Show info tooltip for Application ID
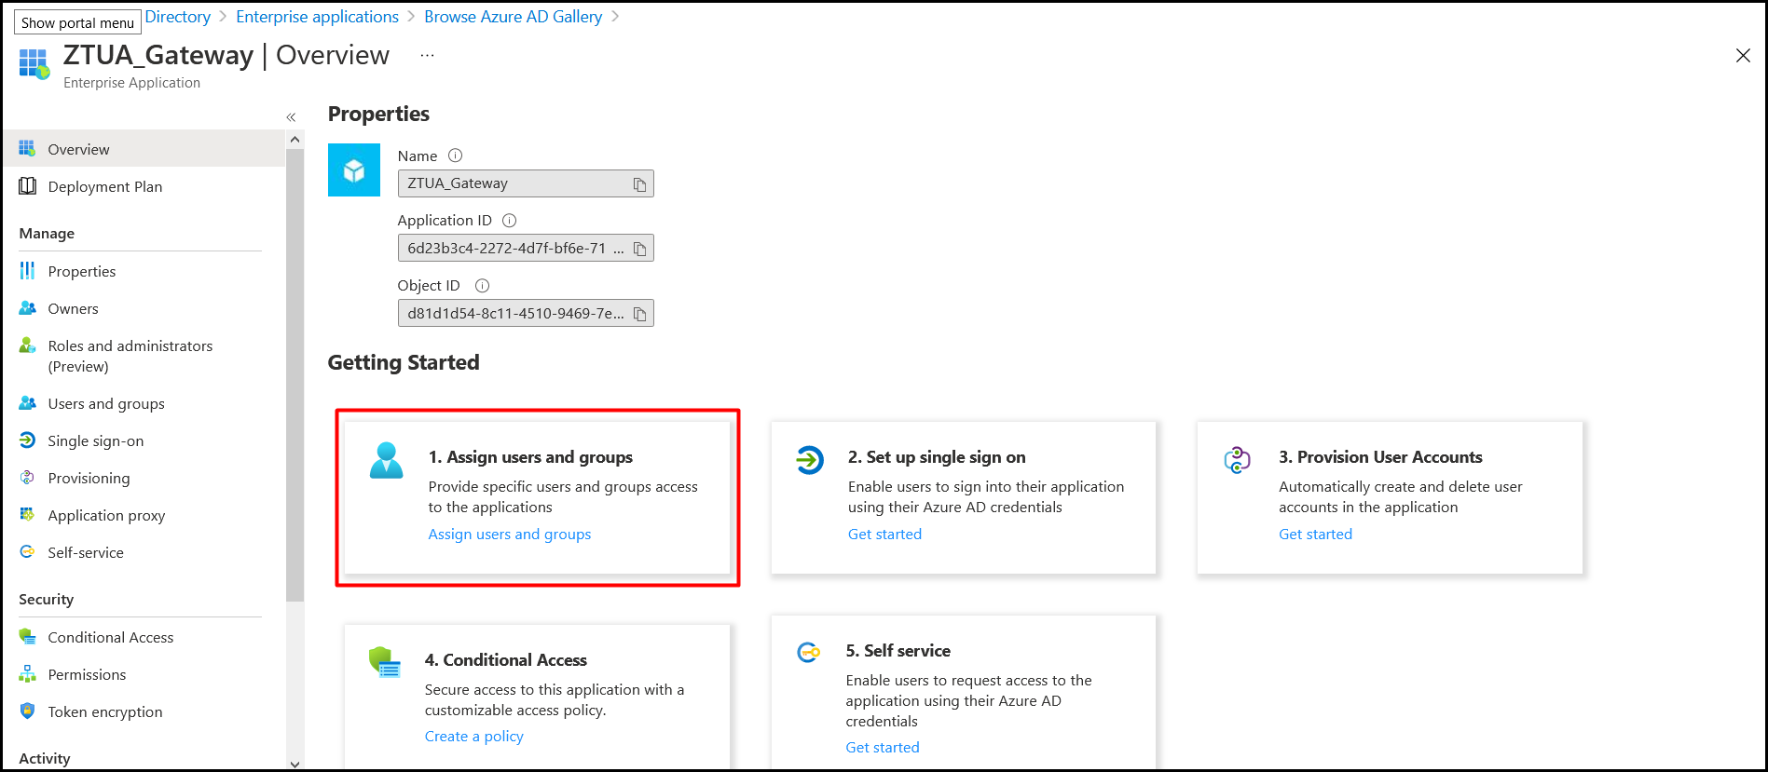1768x772 pixels. [x=509, y=221]
